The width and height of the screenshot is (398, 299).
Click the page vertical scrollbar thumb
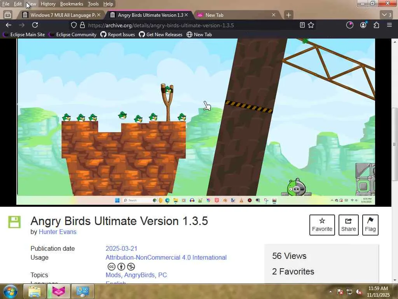(x=395, y=144)
